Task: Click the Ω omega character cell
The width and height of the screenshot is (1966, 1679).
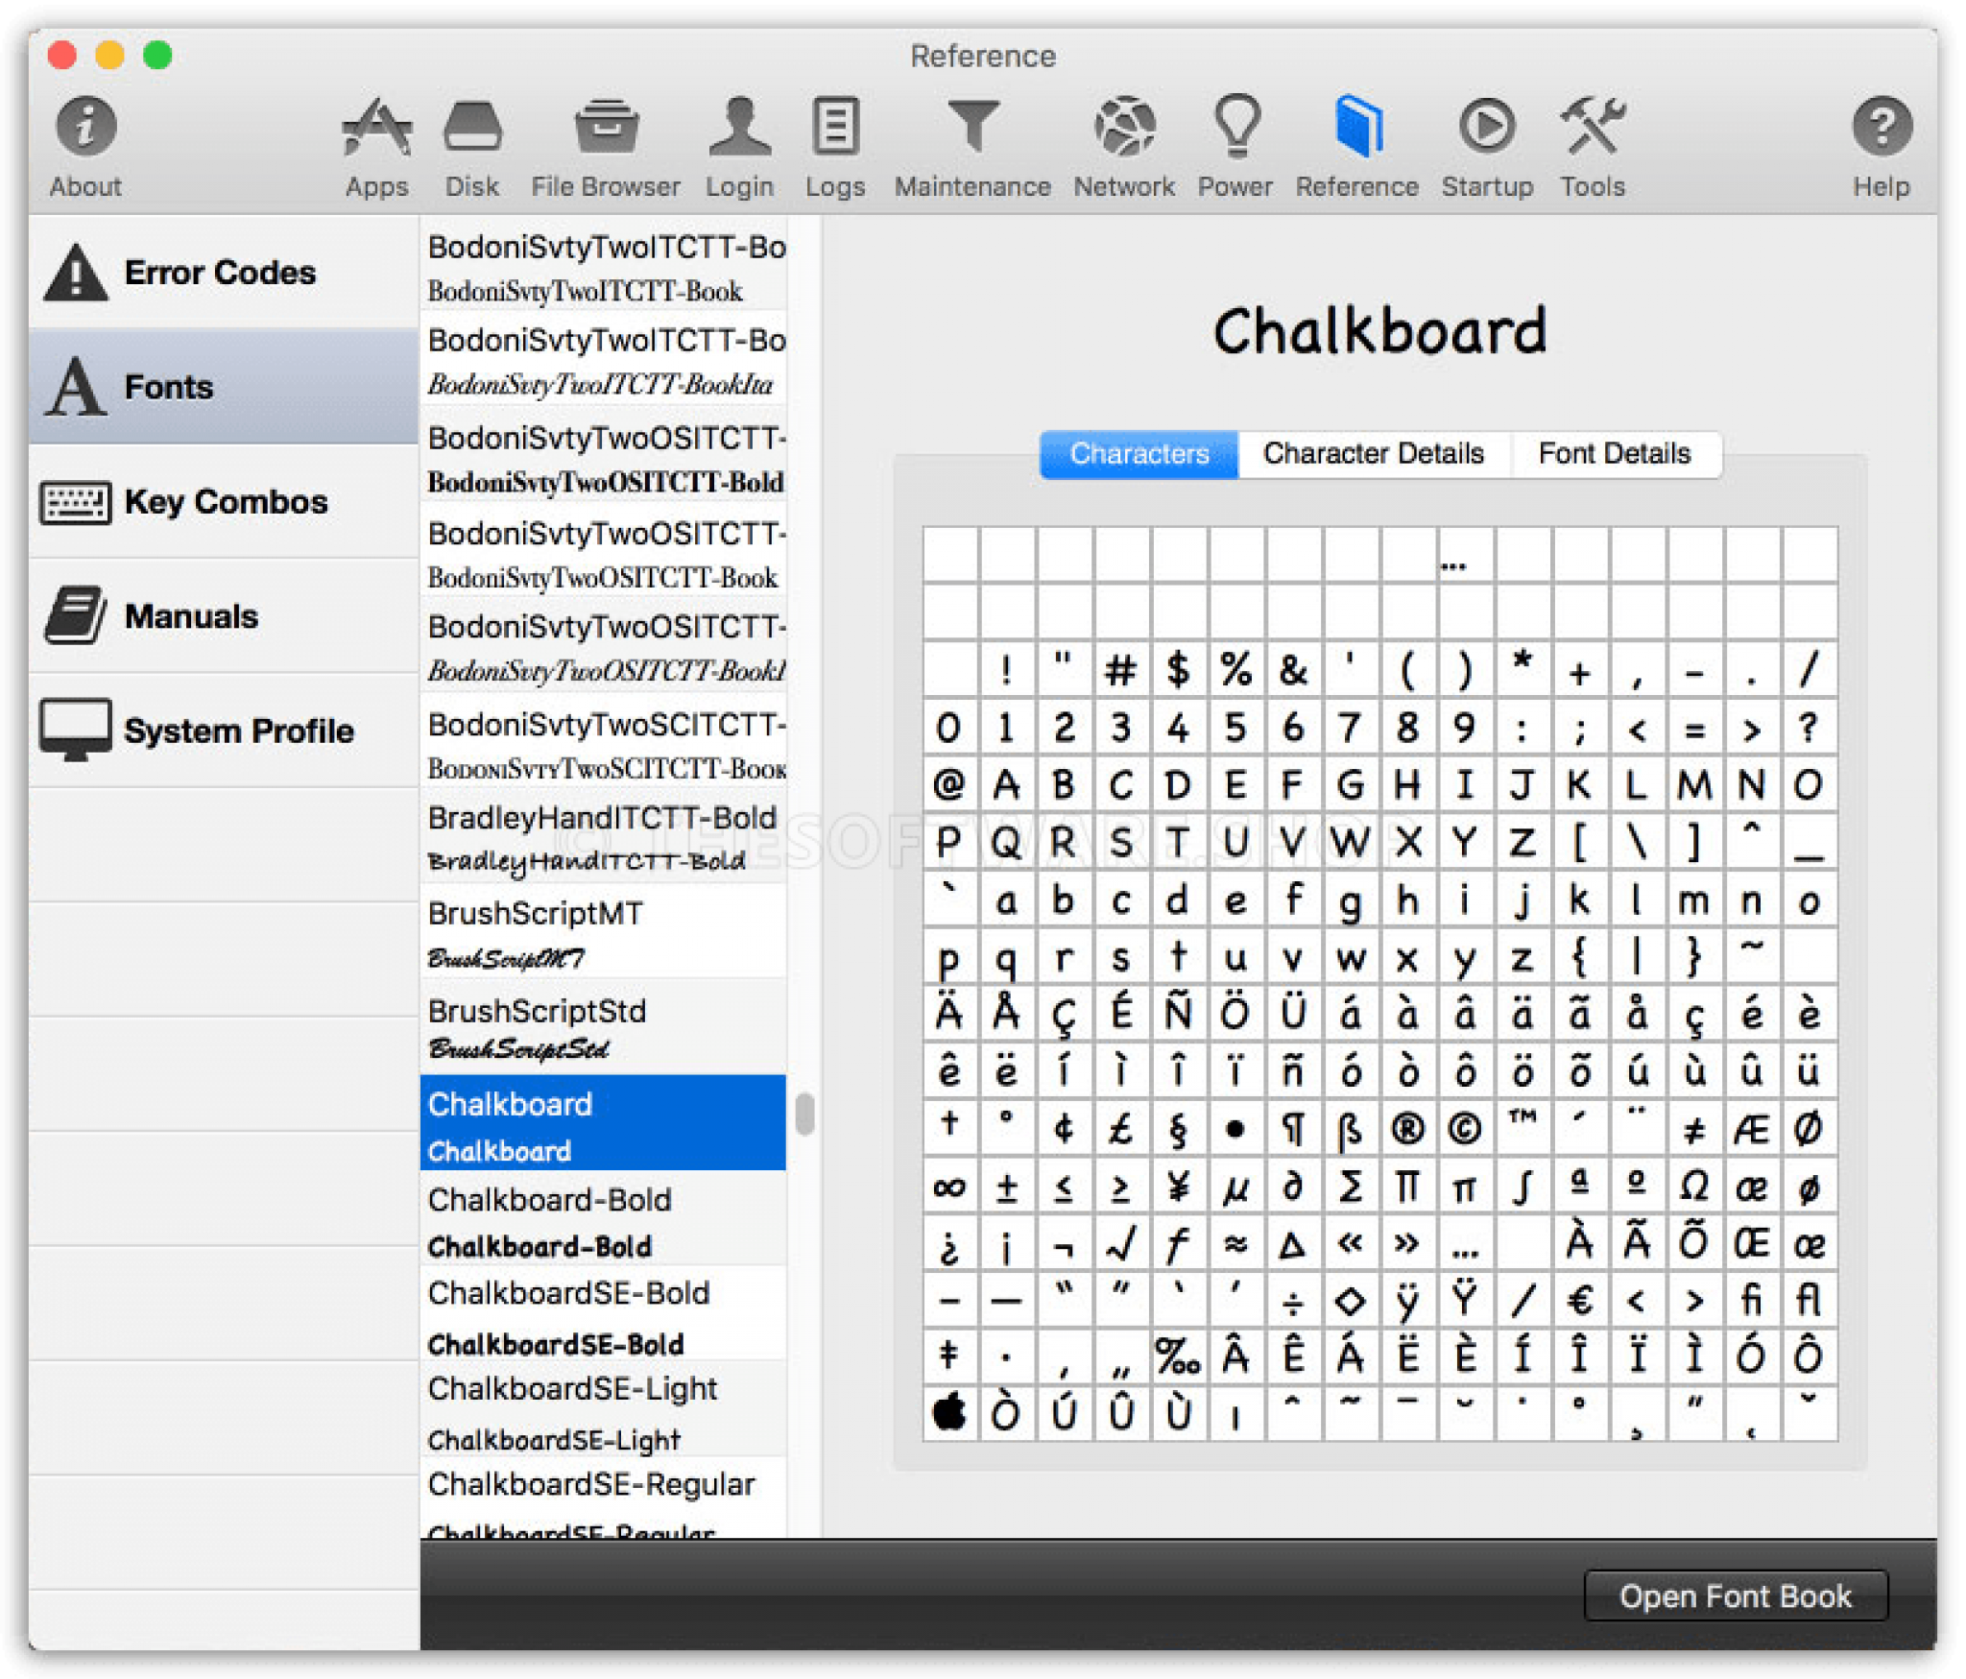Action: (1694, 1187)
